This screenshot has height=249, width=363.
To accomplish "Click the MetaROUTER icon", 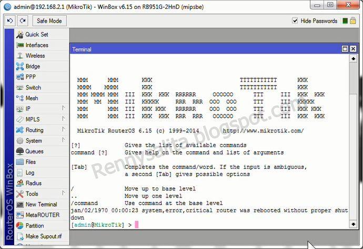I will 20,215.
